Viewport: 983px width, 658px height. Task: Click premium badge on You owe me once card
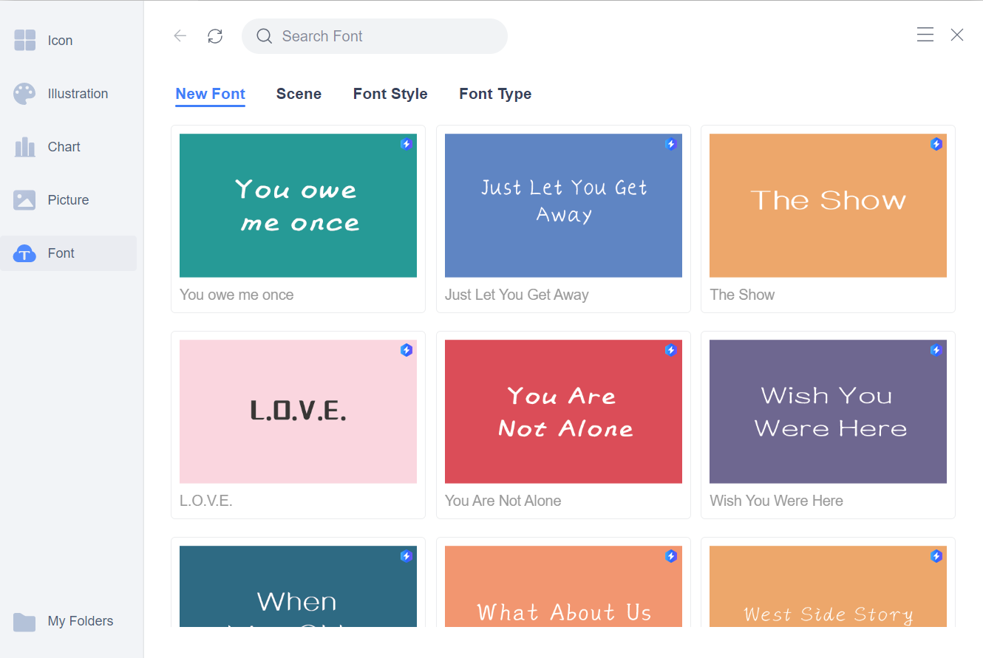(x=406, y=144)
